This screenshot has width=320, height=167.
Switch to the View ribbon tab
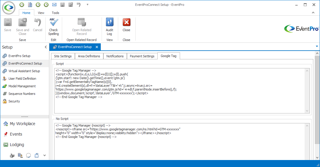pos(41,13)
